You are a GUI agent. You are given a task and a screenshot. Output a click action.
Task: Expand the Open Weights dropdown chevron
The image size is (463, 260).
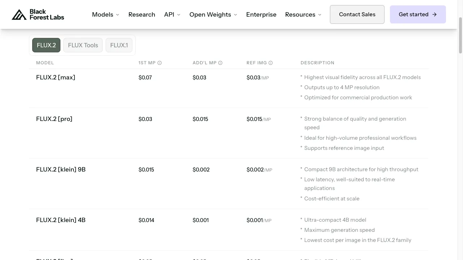click(235, 15)
